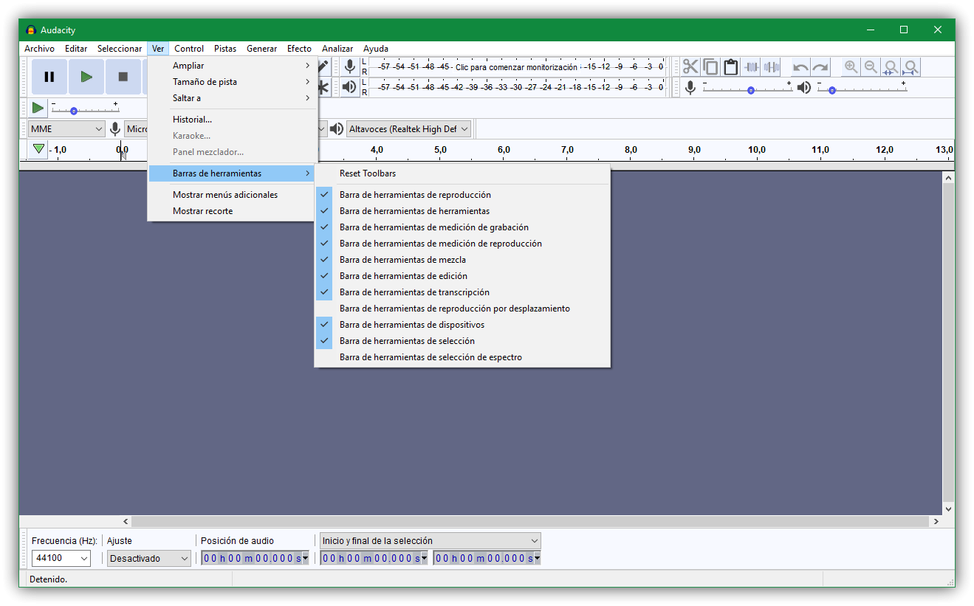Click the mixer toolbar microphone icon

click(x=690, y=88)
